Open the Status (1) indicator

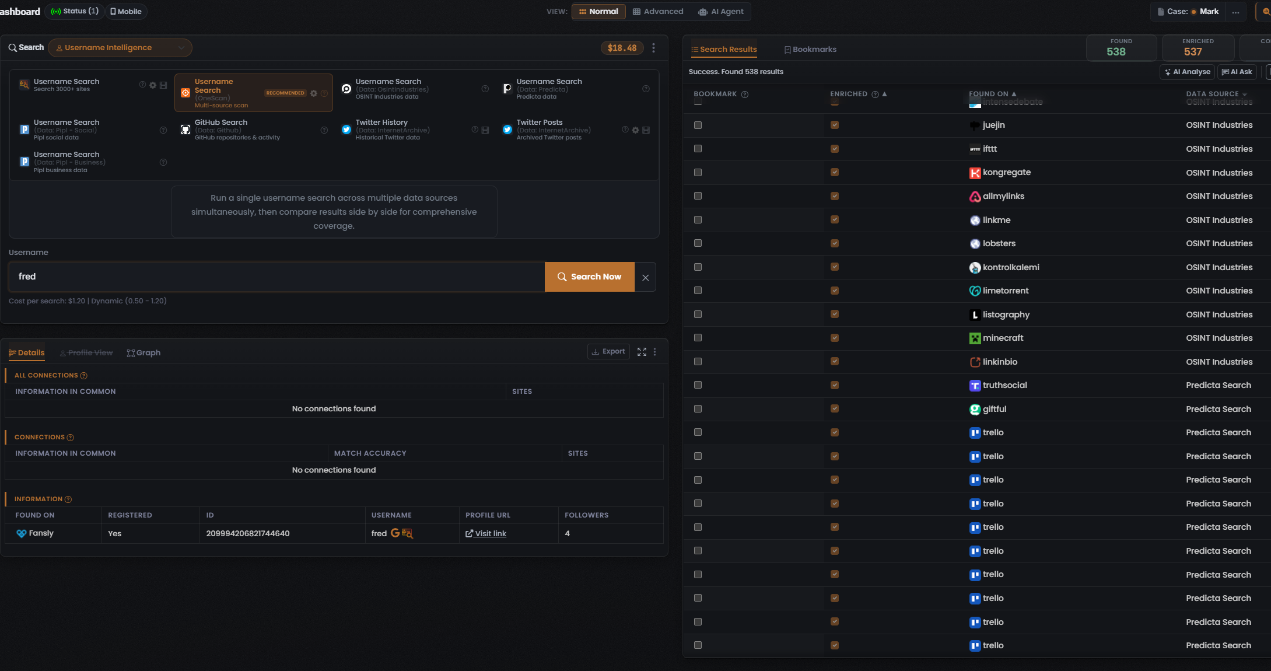click(75, 12)
